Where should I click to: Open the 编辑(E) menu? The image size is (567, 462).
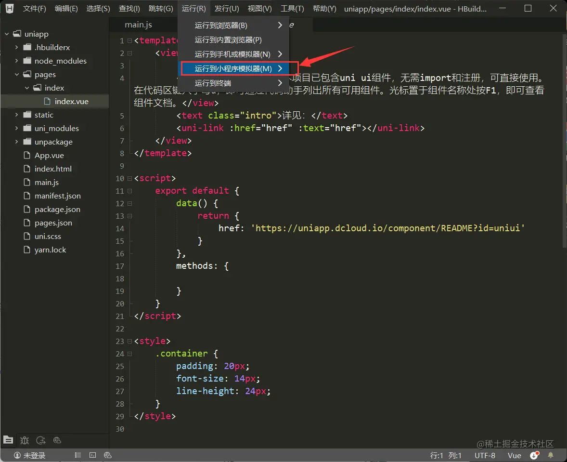click(66, 8)
